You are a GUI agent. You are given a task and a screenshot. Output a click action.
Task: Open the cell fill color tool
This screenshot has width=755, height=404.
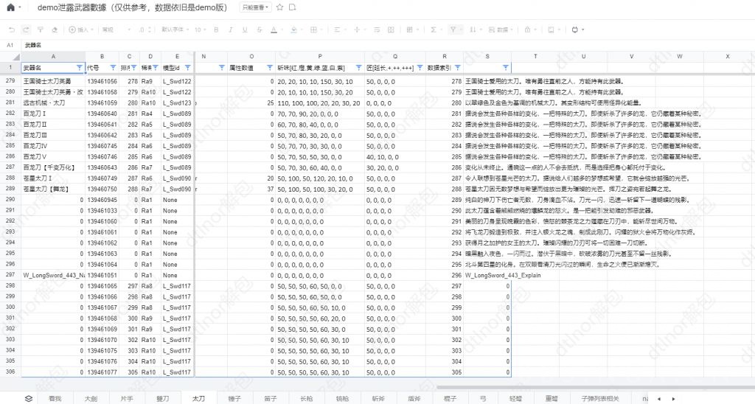293,29
